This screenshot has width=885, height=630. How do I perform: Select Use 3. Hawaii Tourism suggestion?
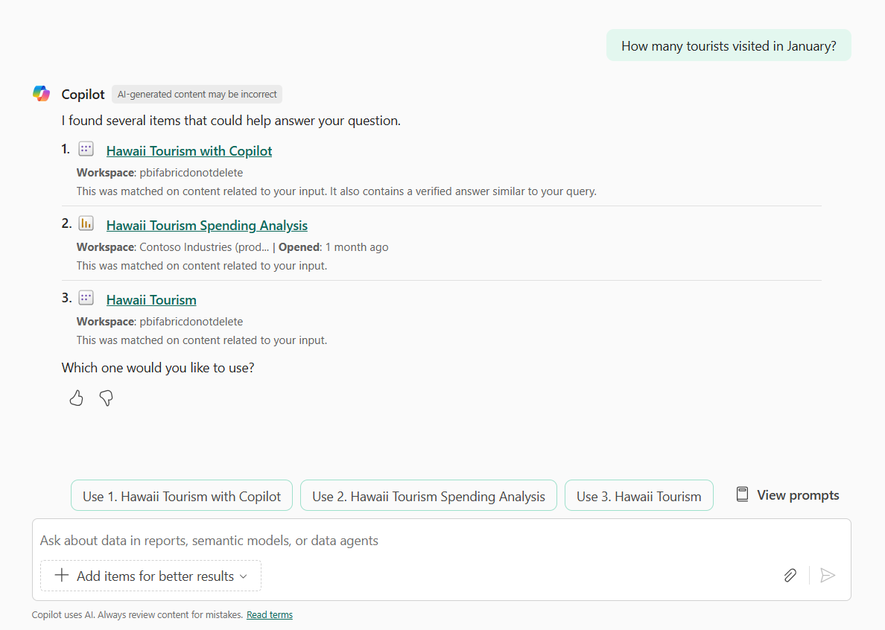[x=639, y=496]
